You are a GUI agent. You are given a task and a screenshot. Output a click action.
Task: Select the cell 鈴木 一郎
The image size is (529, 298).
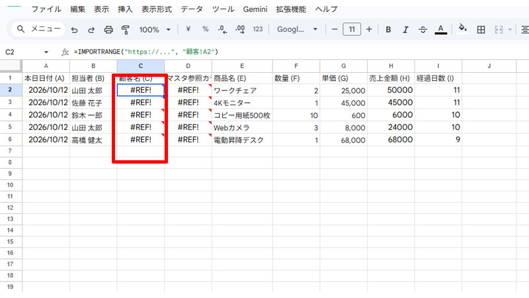click(x=93, y=115)
